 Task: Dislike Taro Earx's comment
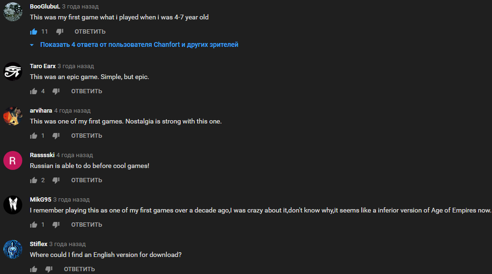56,91
